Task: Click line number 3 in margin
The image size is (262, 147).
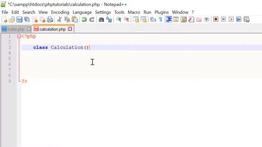Action: 9,47
